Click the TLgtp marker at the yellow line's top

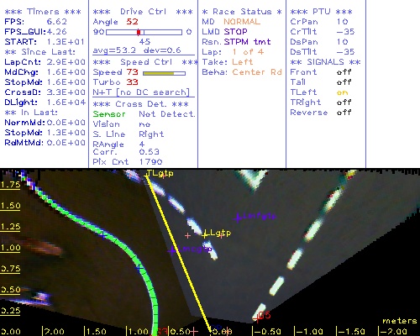pyautogui.click(x=160, y=174)
